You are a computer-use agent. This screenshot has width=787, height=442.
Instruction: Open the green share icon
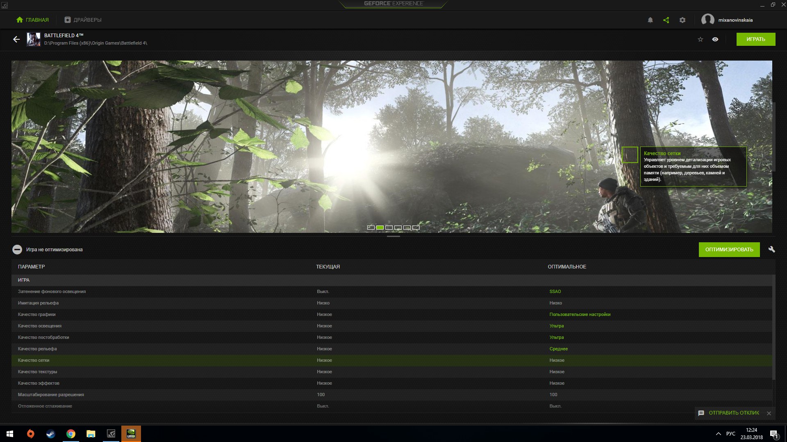[x=666, y=20]
